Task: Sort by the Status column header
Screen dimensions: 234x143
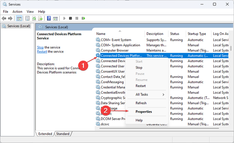Action: tap(177, 34)
